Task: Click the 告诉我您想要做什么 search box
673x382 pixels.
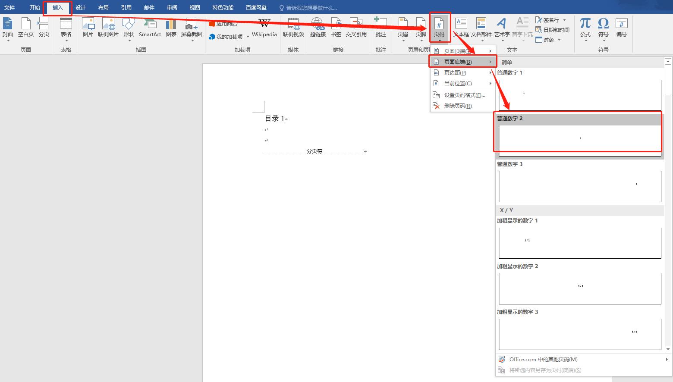Action: coord(308,8)
